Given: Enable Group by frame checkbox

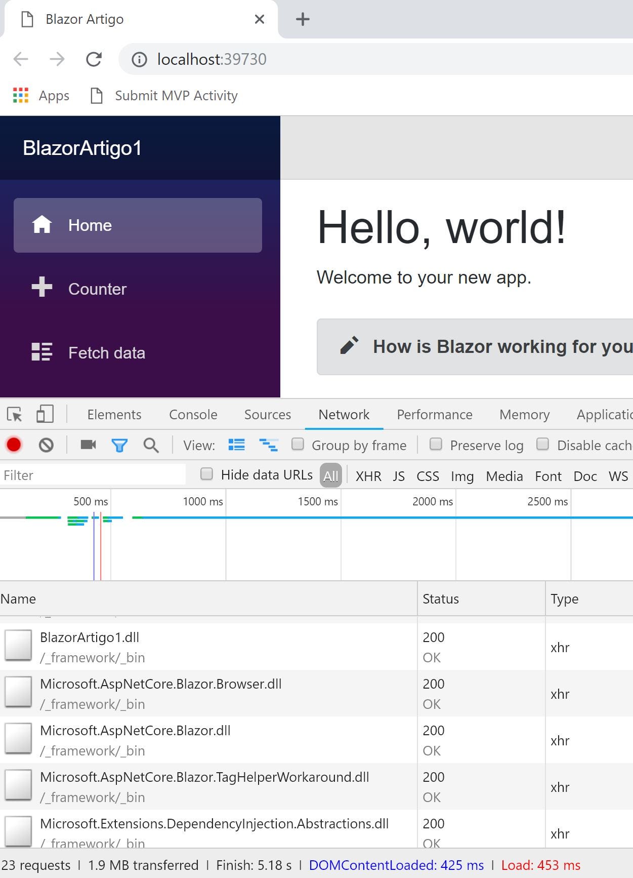Looking at the screenshot, I should click(x=298, y=444).
